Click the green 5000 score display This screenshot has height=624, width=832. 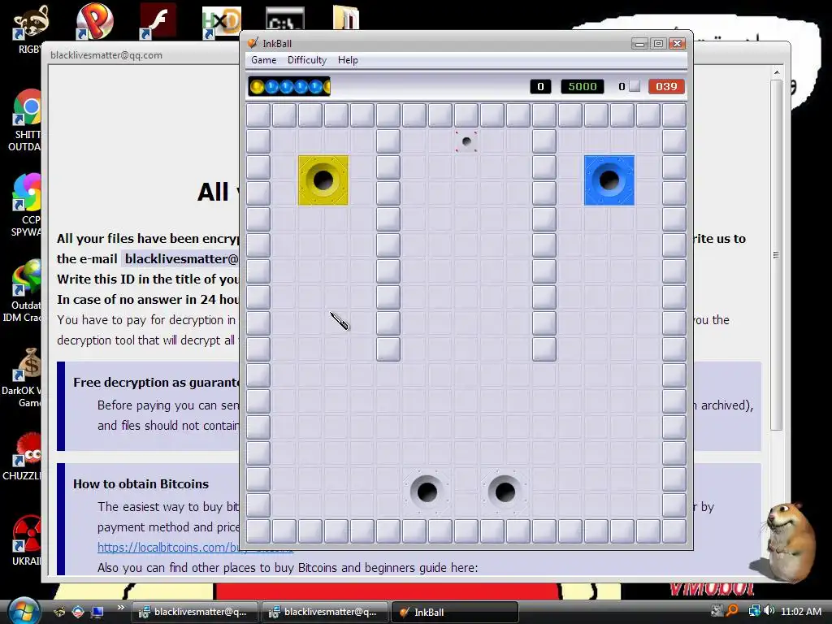[x=582, y=86]
